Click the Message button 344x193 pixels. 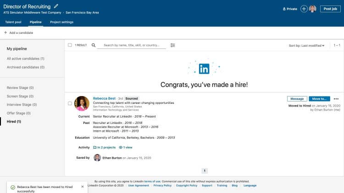[x=297, y=99]
